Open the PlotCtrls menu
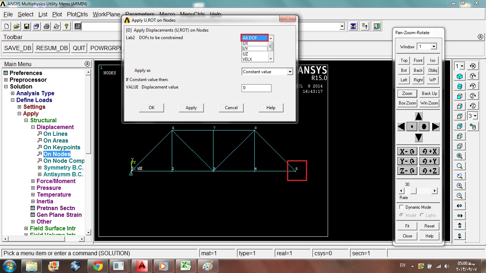The image size is (486, 273). point(77,14)
